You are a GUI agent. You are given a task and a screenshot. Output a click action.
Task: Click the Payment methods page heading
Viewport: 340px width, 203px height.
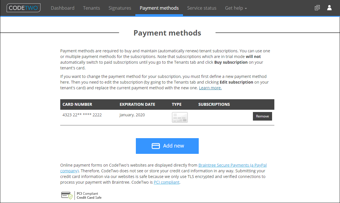coord(167,33)
